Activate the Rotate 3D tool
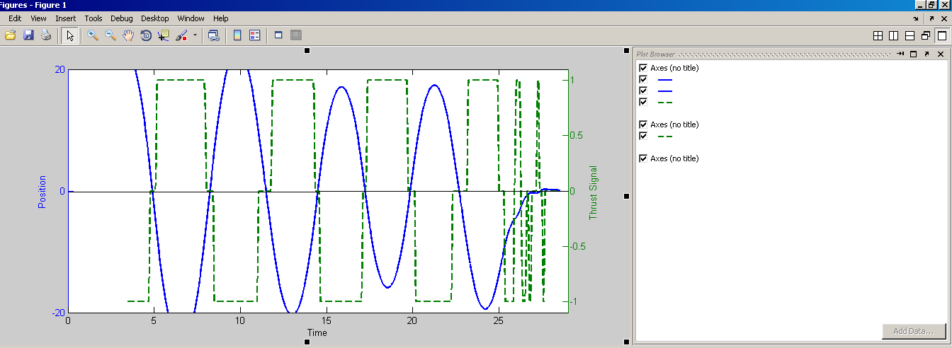Screen dimensions: 952x348 146,35
